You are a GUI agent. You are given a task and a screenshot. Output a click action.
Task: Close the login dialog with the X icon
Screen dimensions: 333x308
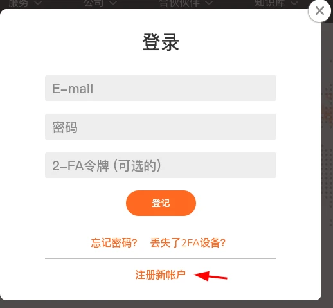pos(319,11)
